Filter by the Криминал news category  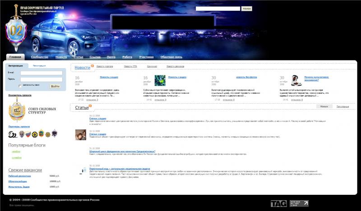(x=152, y=66)
